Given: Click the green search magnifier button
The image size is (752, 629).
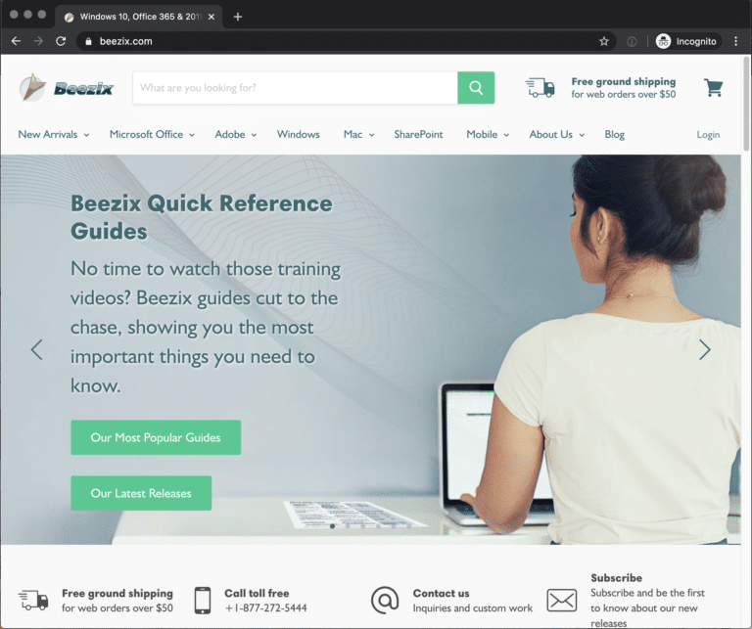Looking at the screenshot, I should tap(476, 88).
